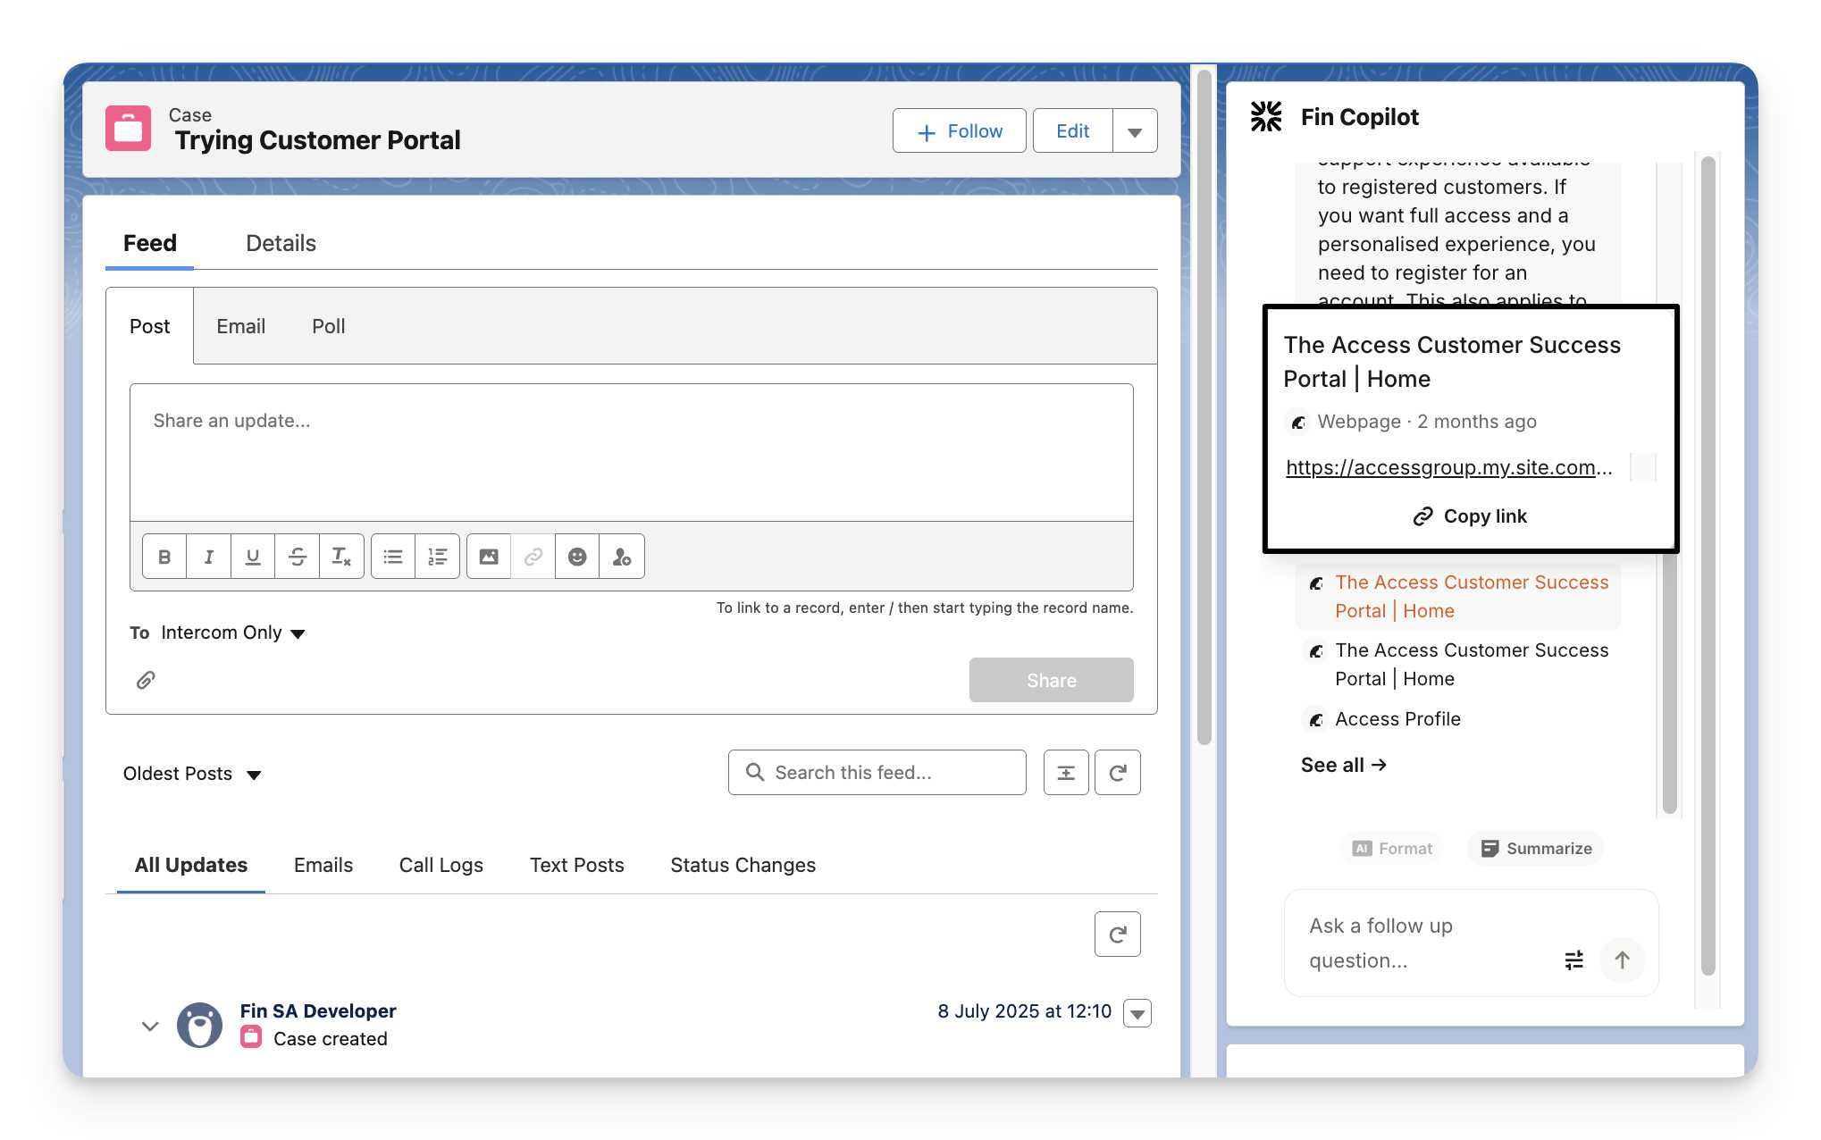This screenshot has height=1140, width=1821.
Task: Click the insert image icon
Action: click(x=489, y=557)
